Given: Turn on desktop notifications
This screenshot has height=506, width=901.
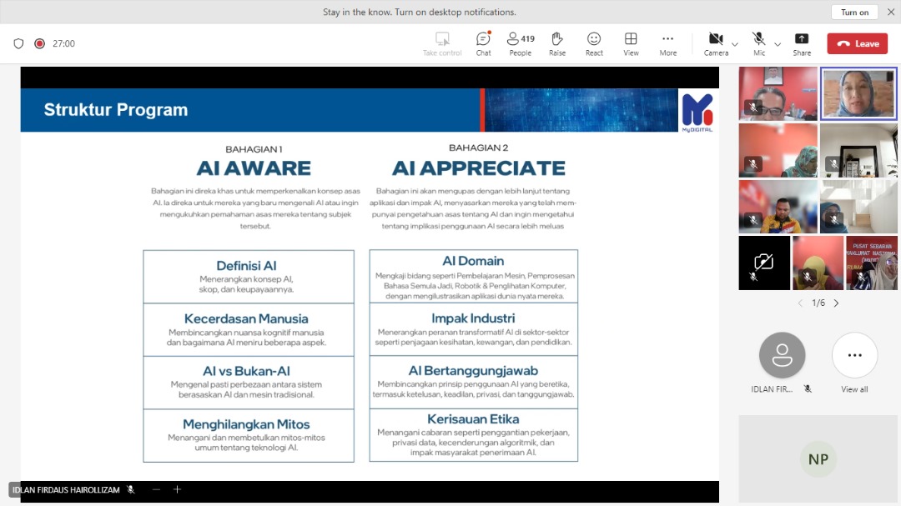Looking at the screenshot, I should (x=854, y=13).
